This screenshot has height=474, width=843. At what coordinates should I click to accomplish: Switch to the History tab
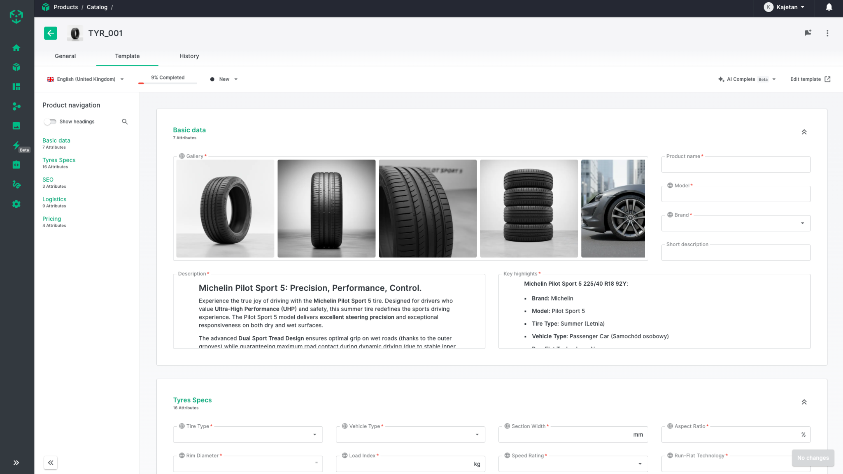click(189, 56)
